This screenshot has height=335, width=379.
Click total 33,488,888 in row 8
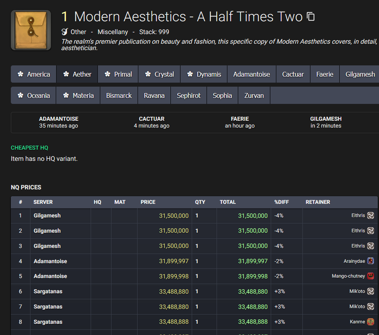[x=253, y=322]
